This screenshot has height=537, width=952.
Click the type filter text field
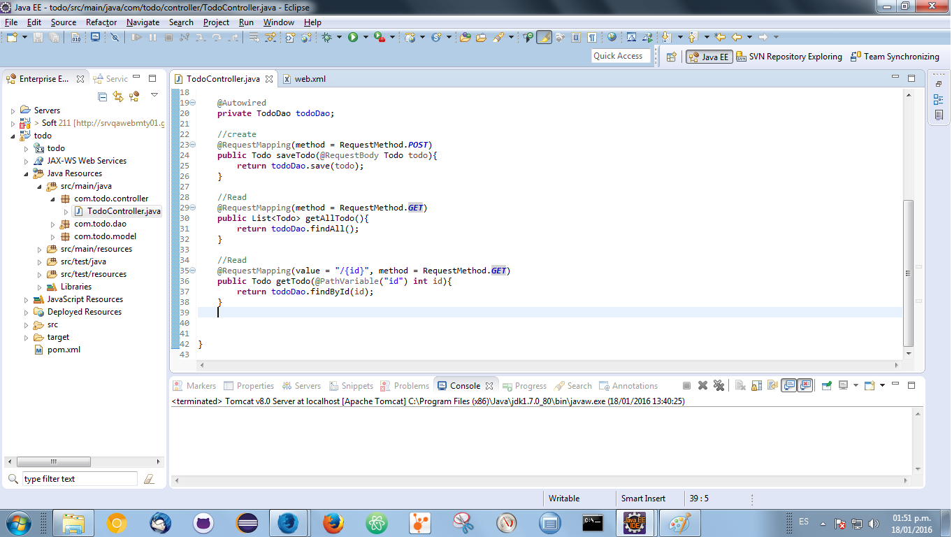(x=79, y=479)
